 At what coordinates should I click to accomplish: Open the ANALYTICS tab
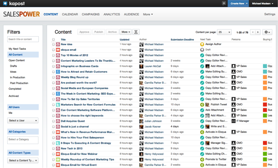coord(112,14)
